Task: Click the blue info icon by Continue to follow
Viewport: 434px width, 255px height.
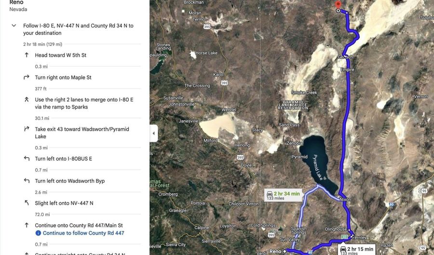Action: pyautogui.click(x=38, y=233)
